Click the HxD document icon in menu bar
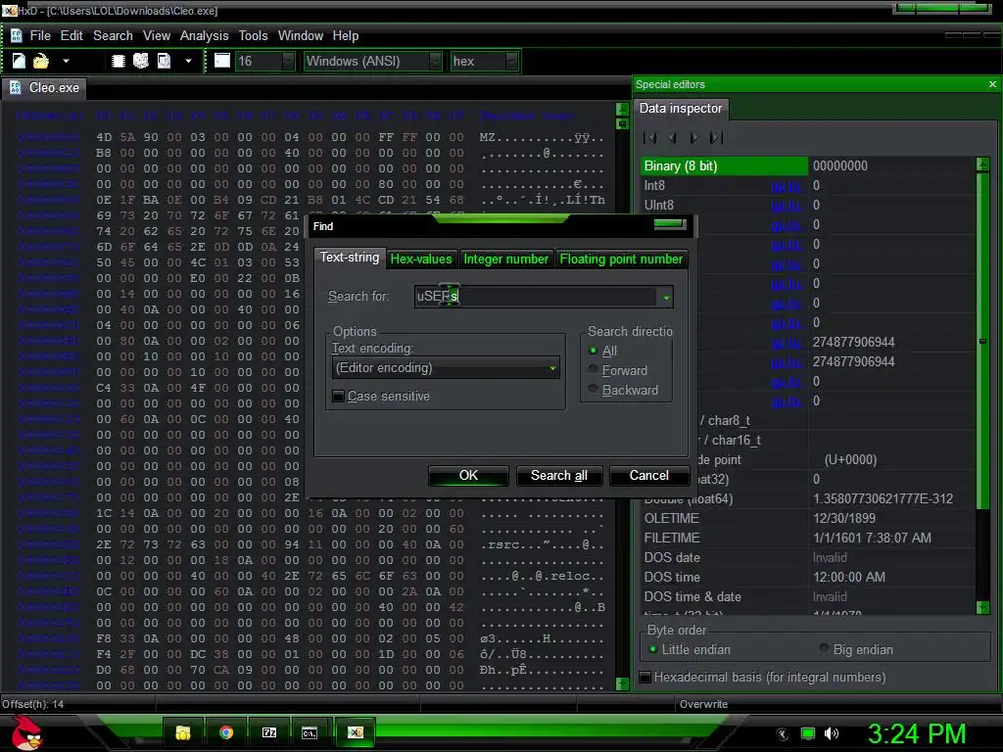The width and height of the screenshot is (1003, 752). [17, 36]
